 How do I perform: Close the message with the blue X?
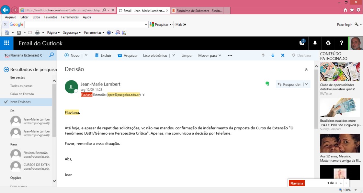[283, 55]
